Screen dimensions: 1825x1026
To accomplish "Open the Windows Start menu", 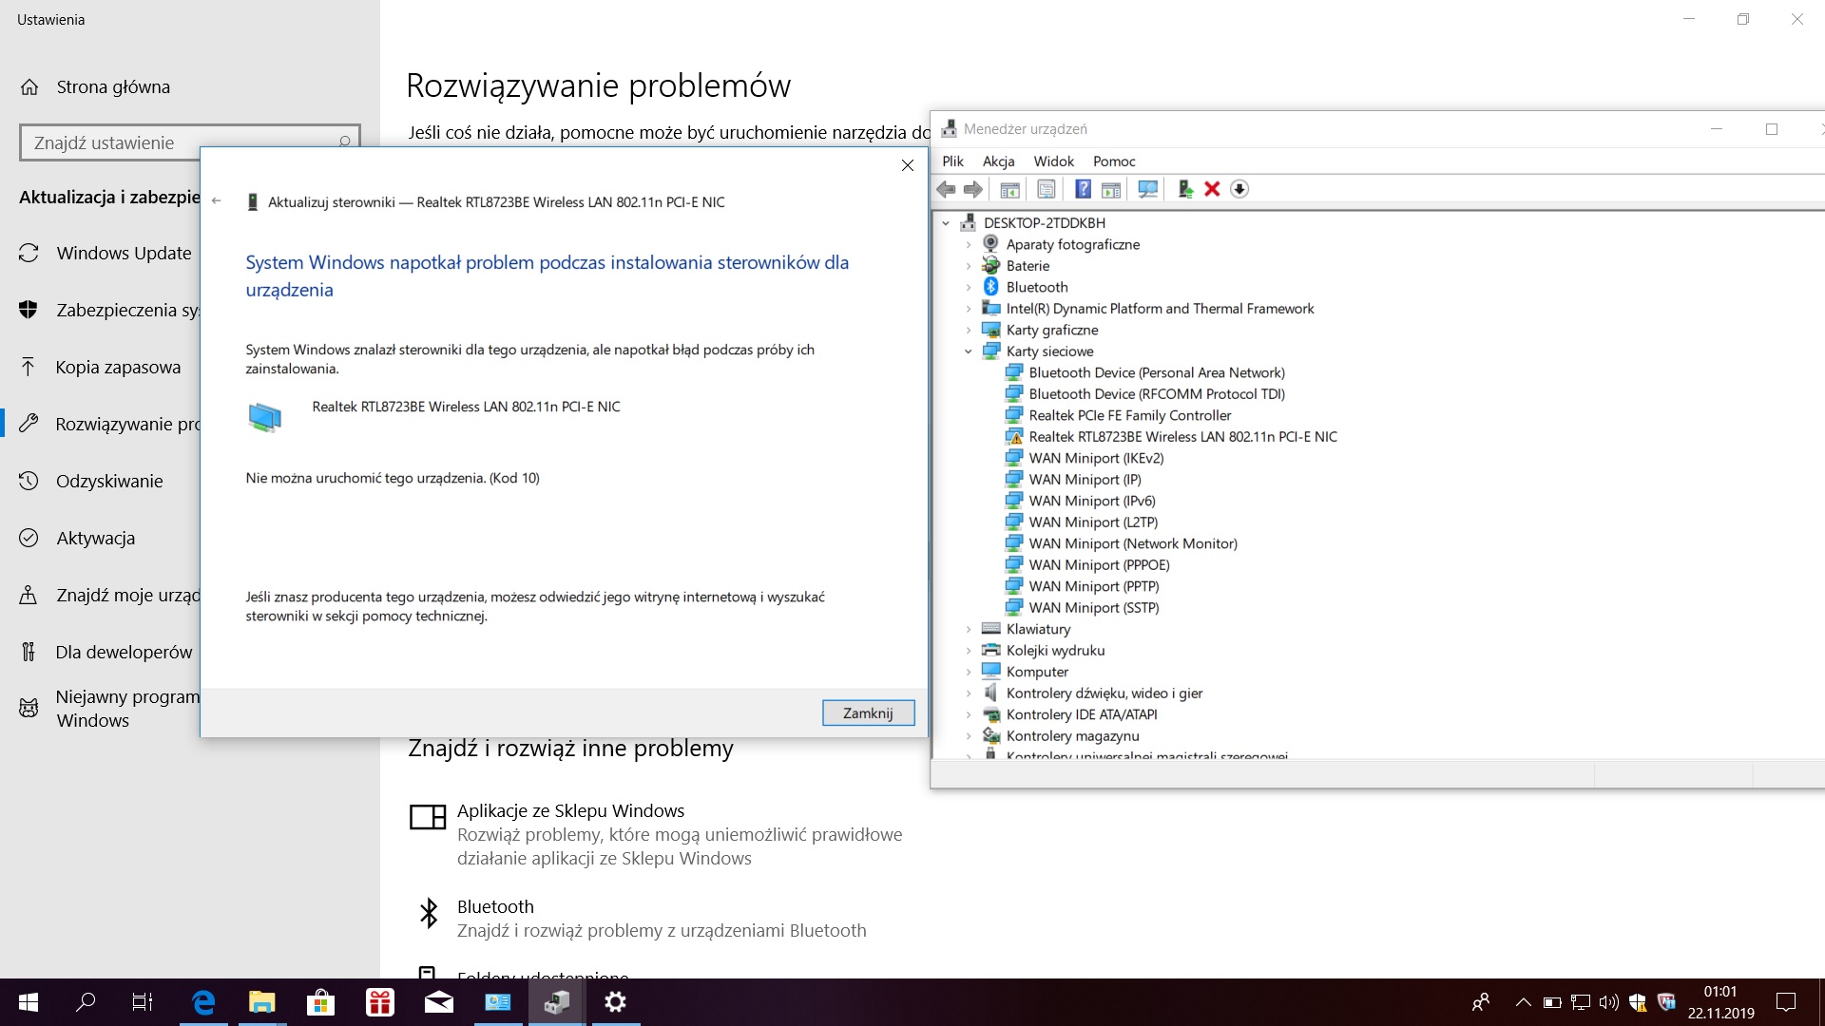I will 29,1002.
